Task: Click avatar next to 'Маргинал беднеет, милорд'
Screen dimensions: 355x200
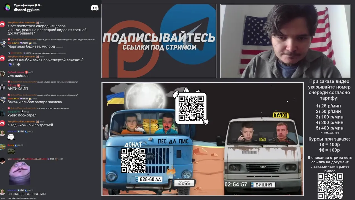Action: pyautogui.click(x=2, y=44)
